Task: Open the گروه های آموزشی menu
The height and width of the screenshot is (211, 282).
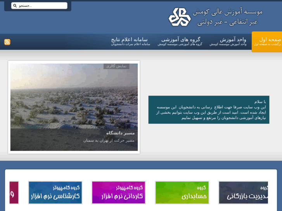Action: 180,41
